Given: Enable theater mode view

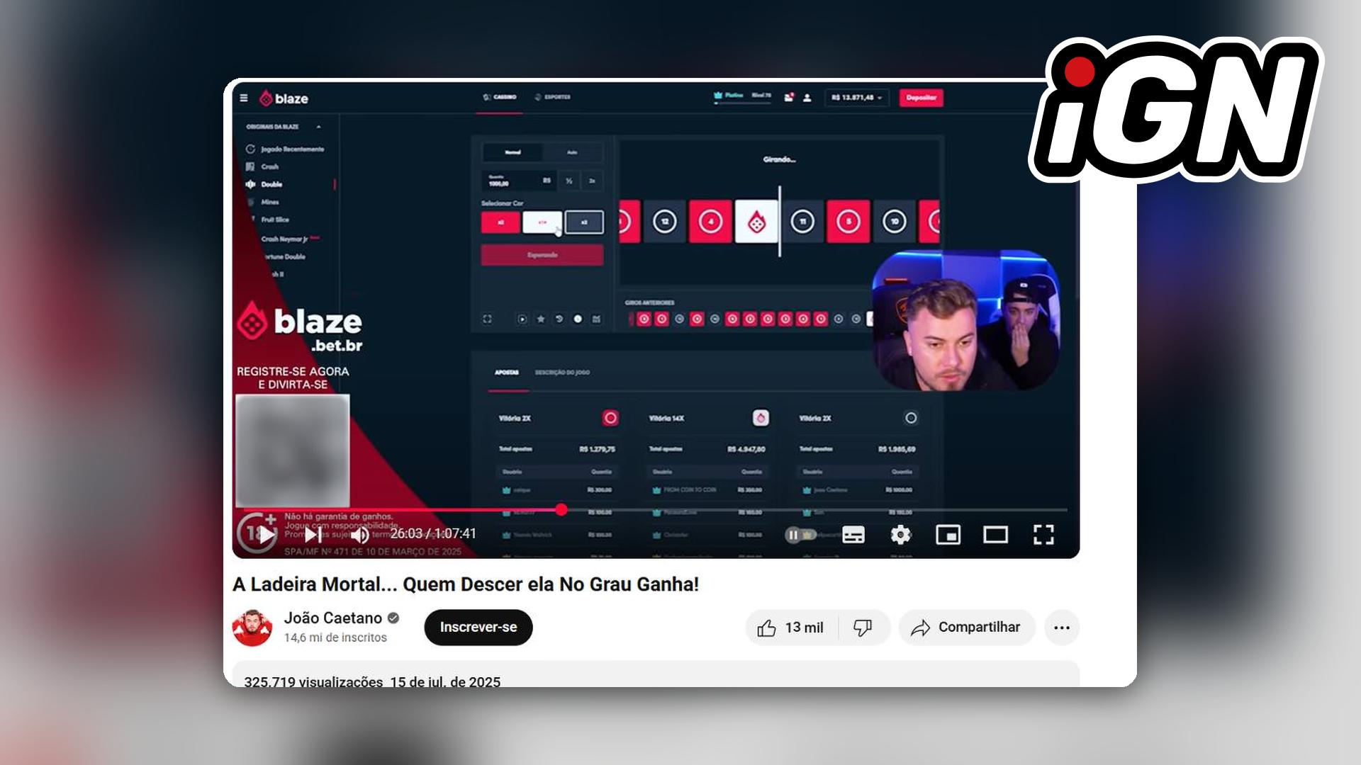Looking at the screenshot, I should (x=996, y=535).
